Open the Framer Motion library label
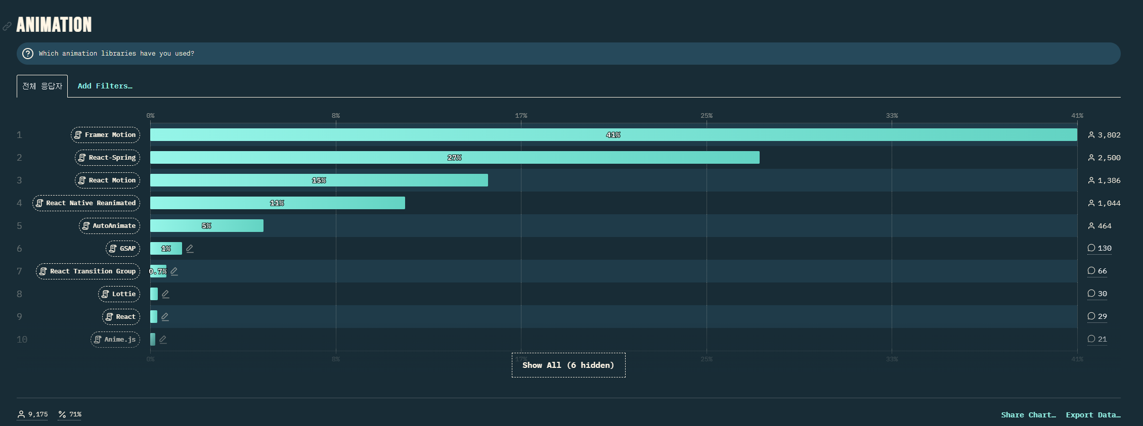The width and height of the screenshot is (1143, 426). pos(105,135)
